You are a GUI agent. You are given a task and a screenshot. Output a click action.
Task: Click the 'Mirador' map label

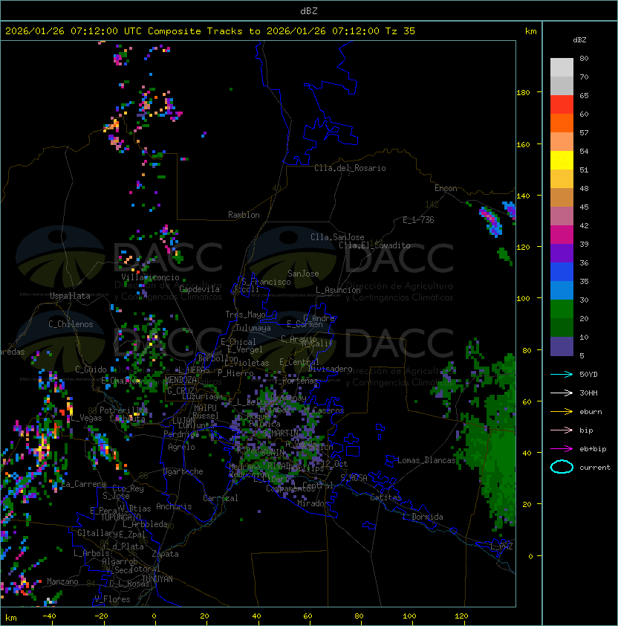313,503
